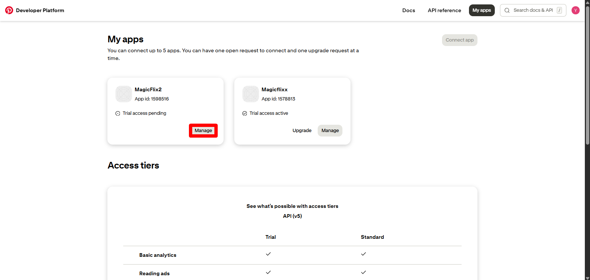Click the Magicflixx app placeholder icon
This screenshot has height=280, width=590.
tap(251, 94)
